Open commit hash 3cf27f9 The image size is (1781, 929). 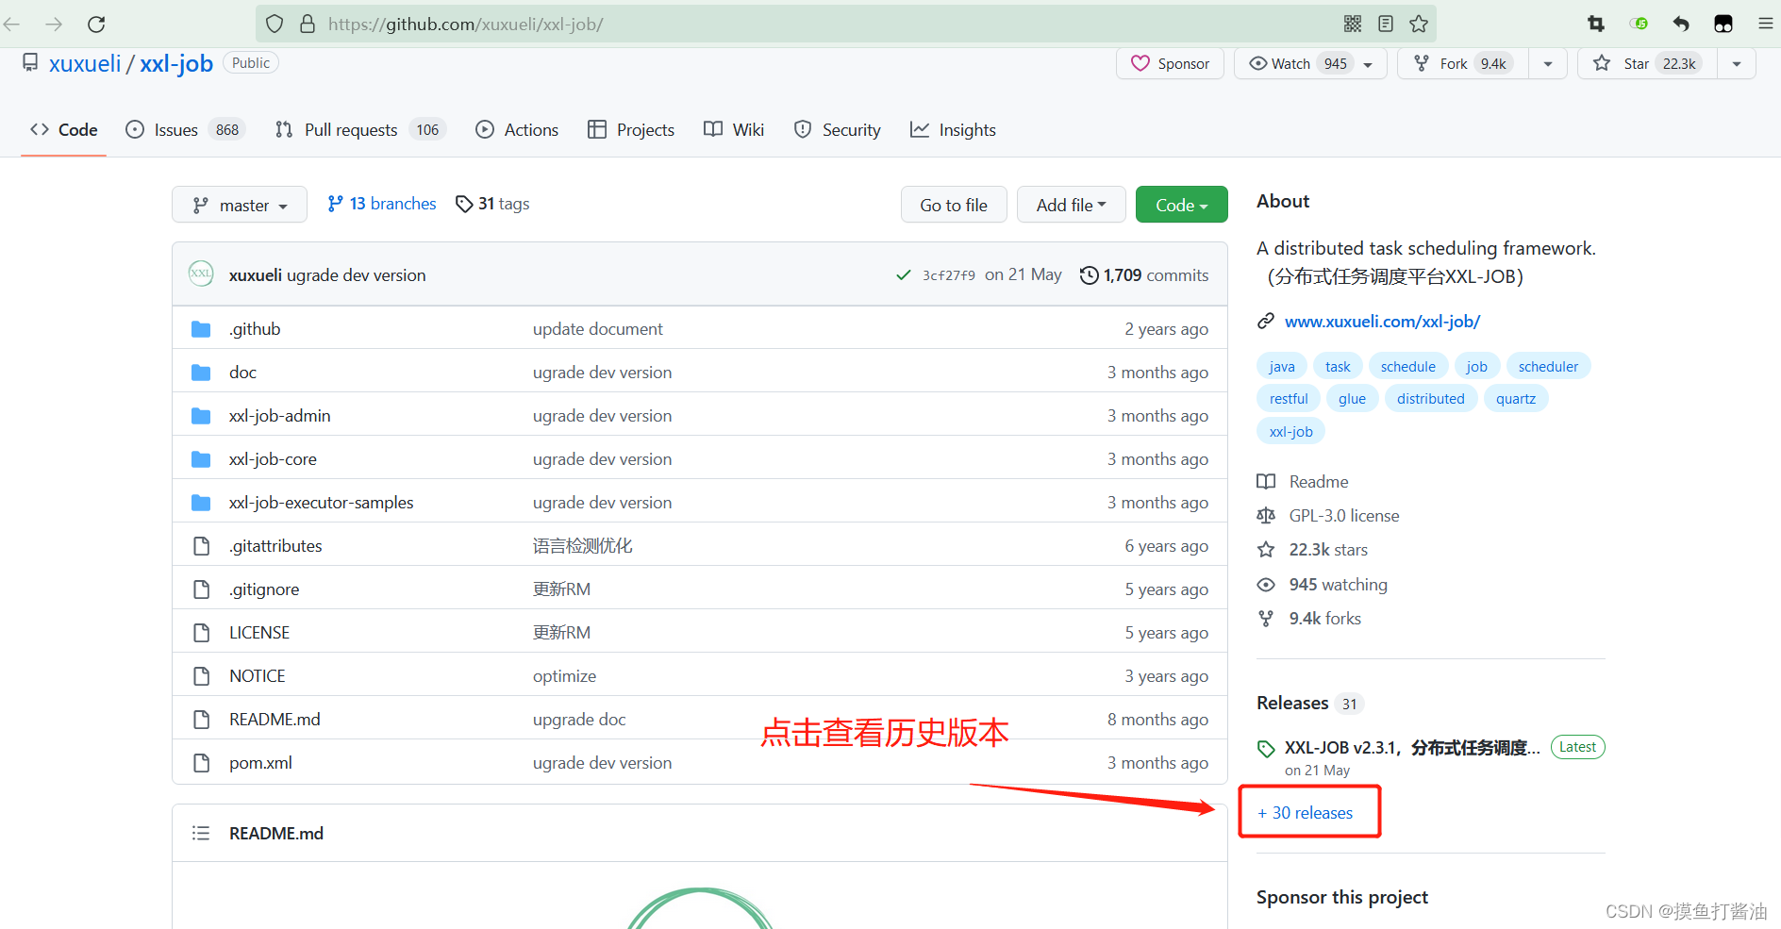click(948, 275)
